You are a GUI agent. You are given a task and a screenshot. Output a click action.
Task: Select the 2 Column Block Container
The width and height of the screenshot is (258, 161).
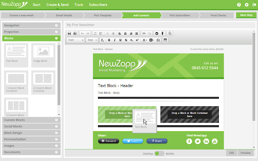point(43,83)
